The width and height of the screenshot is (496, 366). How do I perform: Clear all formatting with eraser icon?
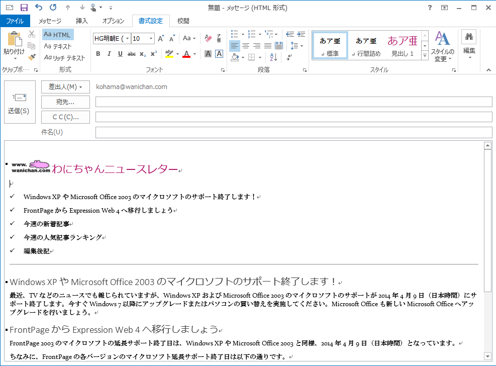(x=208, y=39)
